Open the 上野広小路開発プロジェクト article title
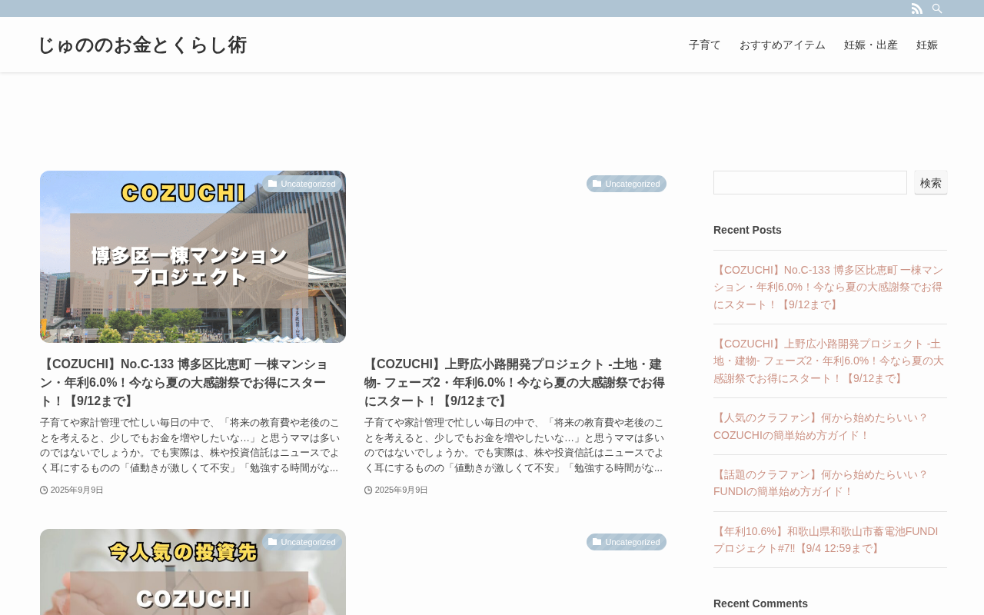The height and width of the screenshot is (615, 984). coord(514,383)
